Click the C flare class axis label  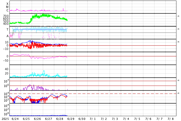point(7,10)
